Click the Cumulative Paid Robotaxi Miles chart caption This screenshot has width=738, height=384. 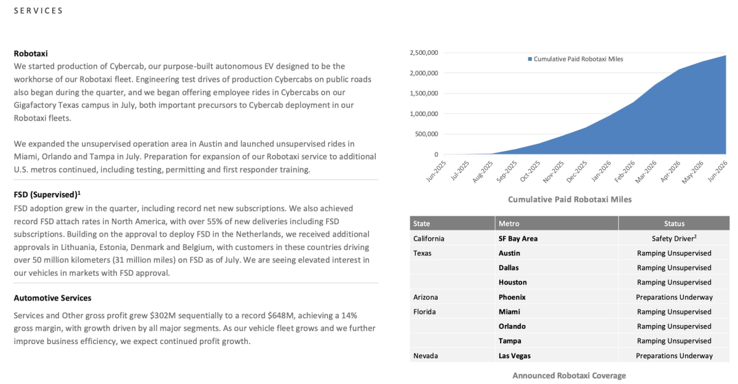[x=569, y=200]
